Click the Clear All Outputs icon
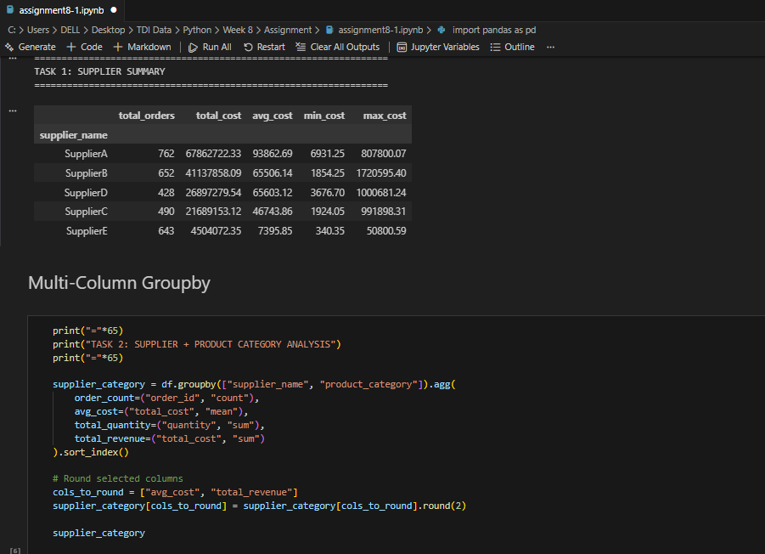The height and width of the screenshot is (554, 765). pyautogui.click(x=301, y=47)
